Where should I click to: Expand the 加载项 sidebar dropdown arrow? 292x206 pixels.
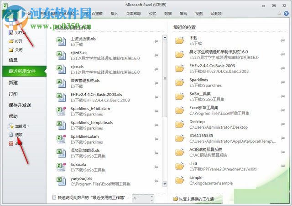28,126
